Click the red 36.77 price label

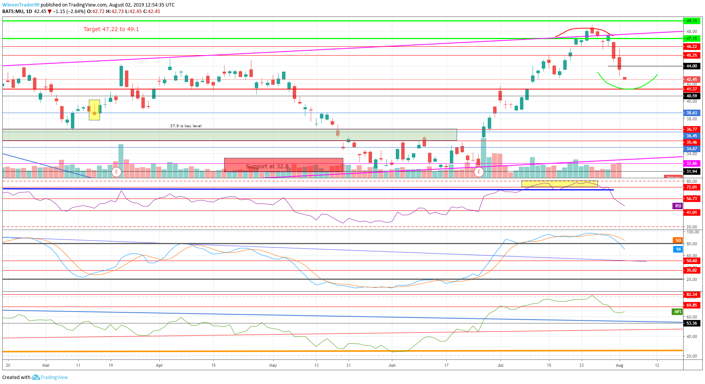[692, 129]
